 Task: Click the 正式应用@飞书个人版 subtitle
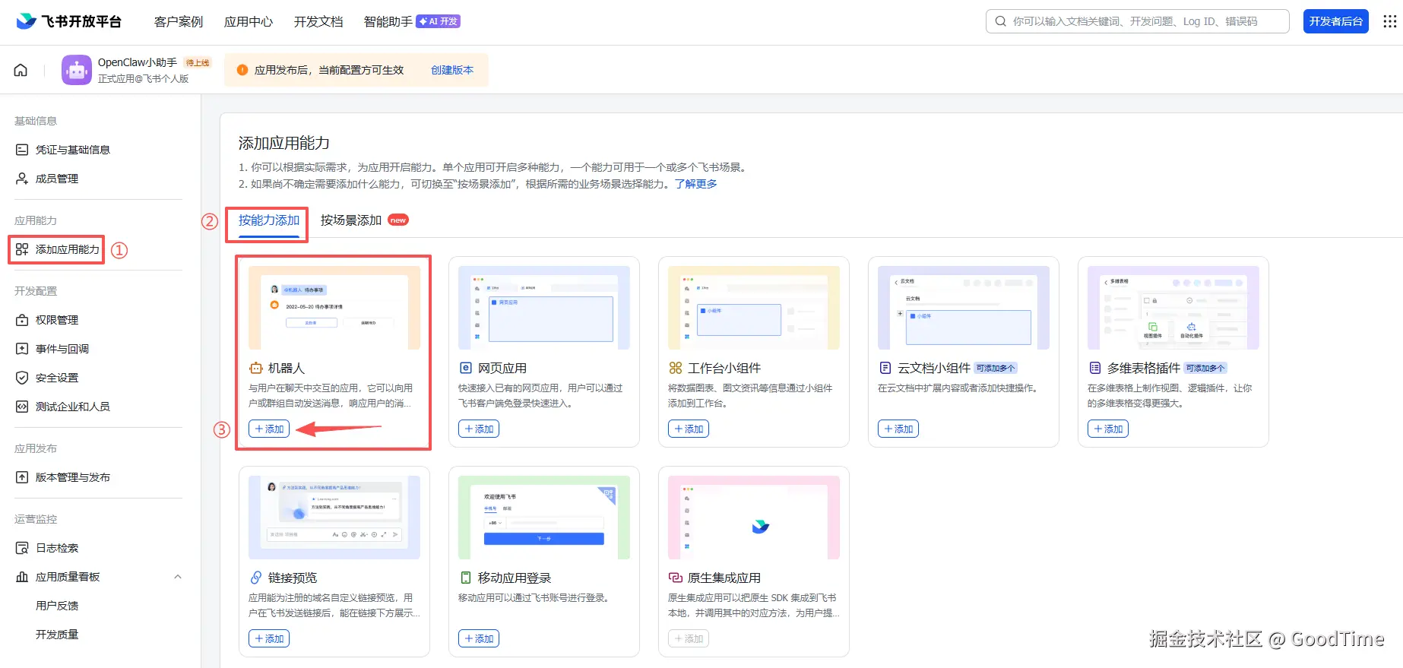(x=143, y=79)
